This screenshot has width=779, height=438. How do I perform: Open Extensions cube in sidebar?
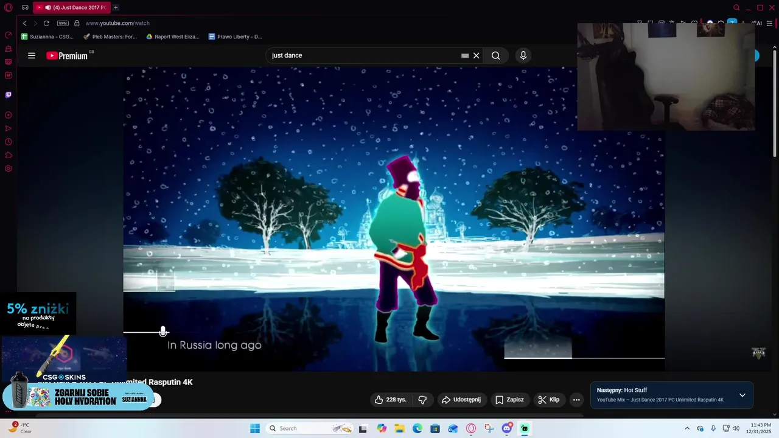[9, 155]
